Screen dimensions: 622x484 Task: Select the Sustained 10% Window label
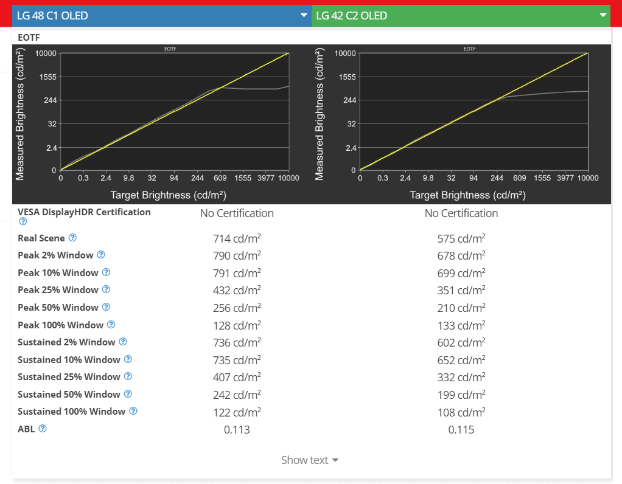coord(69,359)
